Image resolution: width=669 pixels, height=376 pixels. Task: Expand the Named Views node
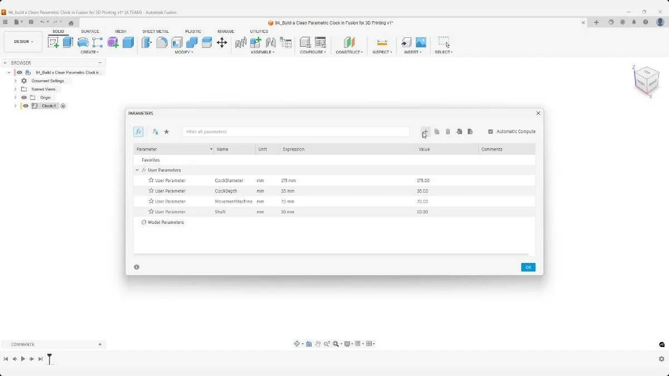pyautogui.click(x=16, y=89)
